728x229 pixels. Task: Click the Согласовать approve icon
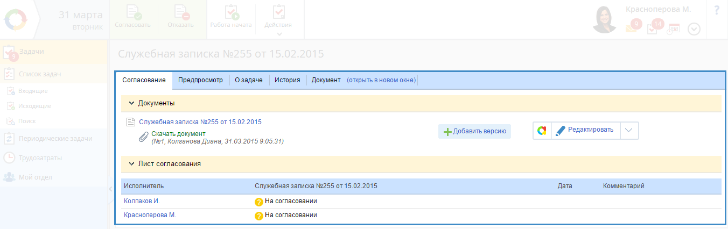click(x=132, y=13)
